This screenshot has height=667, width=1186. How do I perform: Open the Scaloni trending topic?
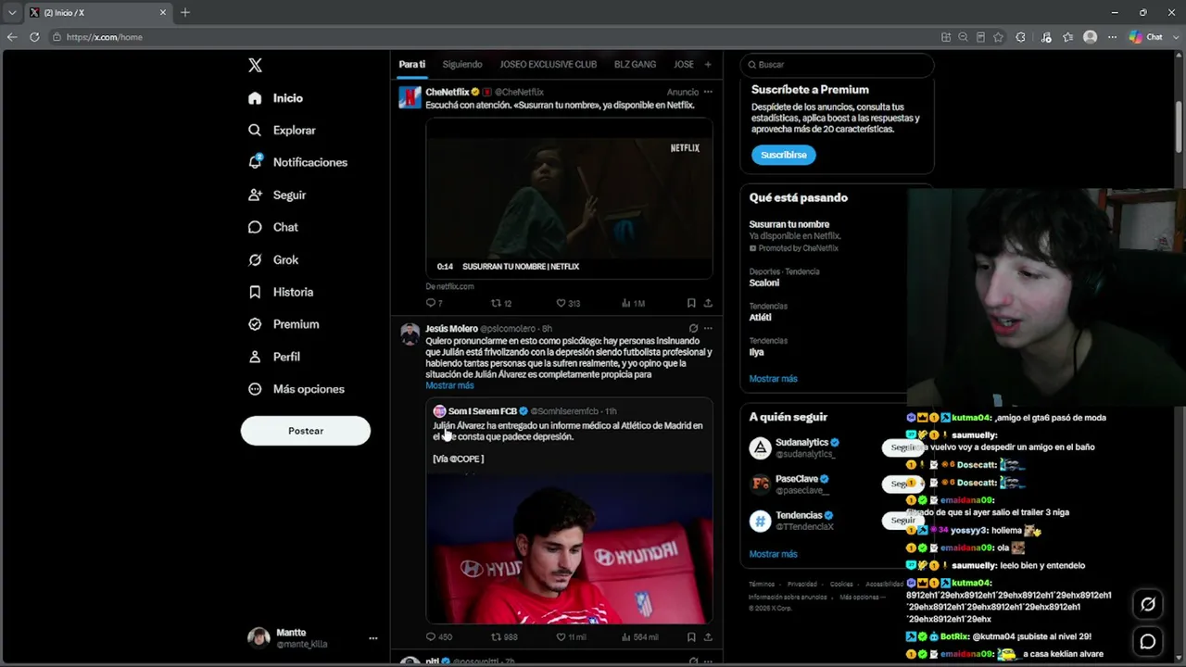764,283
